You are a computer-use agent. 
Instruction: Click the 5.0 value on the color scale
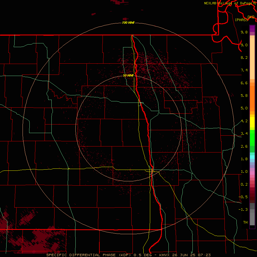[244, 108]
